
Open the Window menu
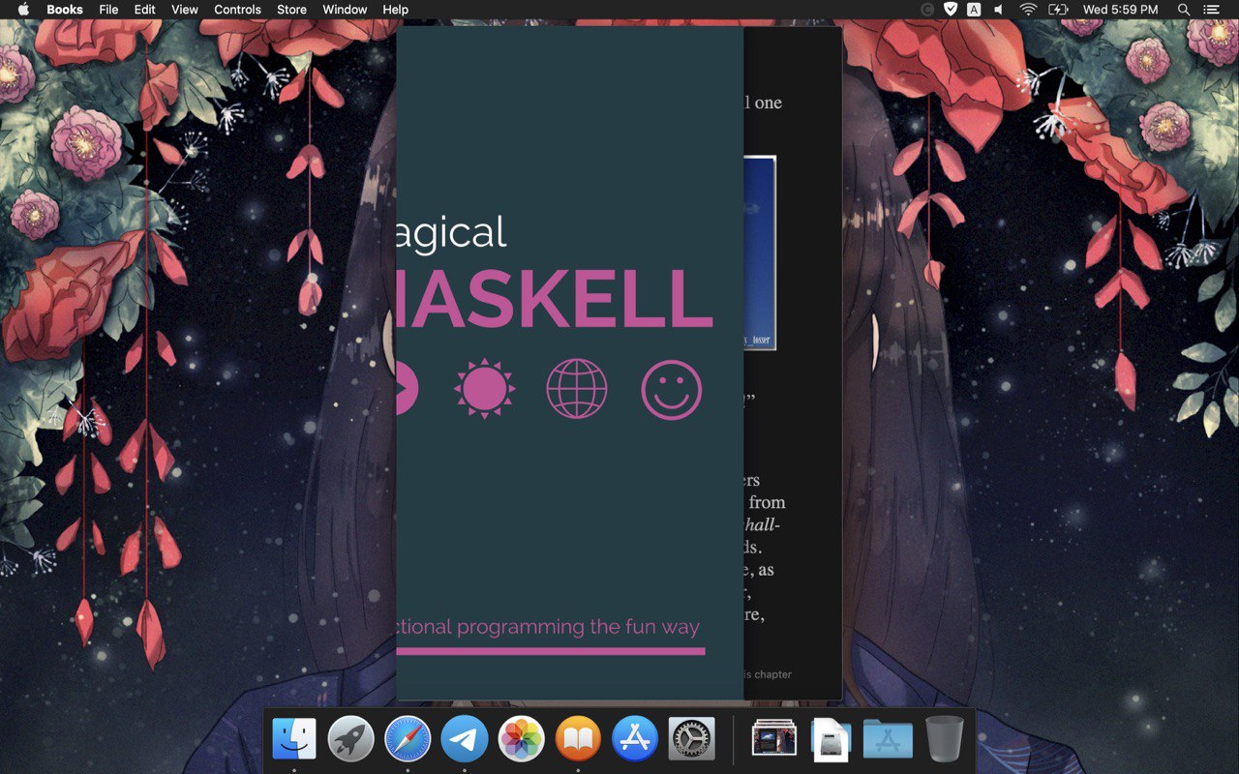(x=345, y=10)
